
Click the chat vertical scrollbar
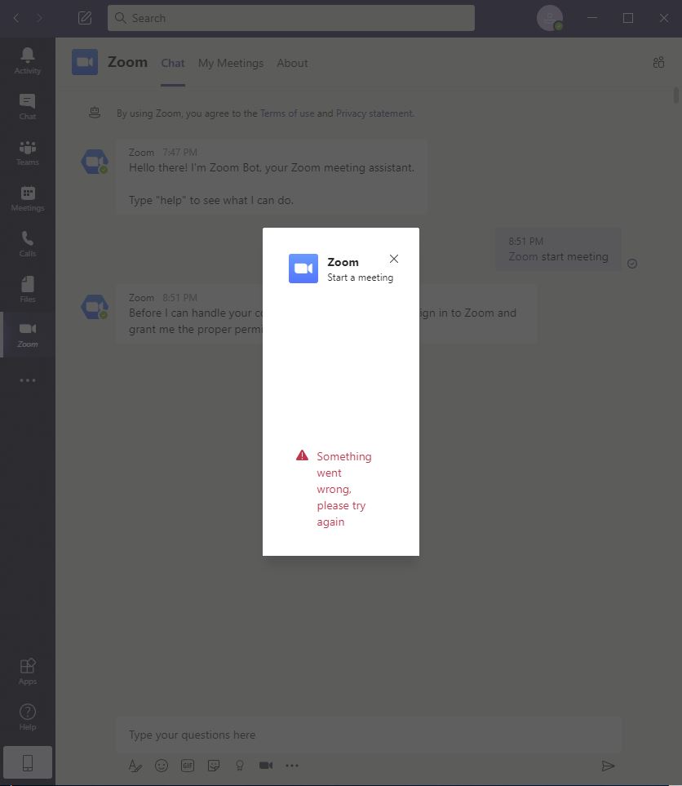click(x=676, y=95)
